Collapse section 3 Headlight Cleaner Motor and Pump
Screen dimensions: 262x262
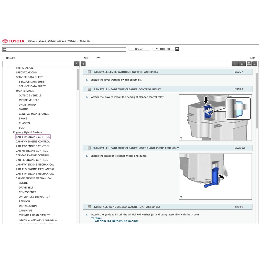click(89, 148)
